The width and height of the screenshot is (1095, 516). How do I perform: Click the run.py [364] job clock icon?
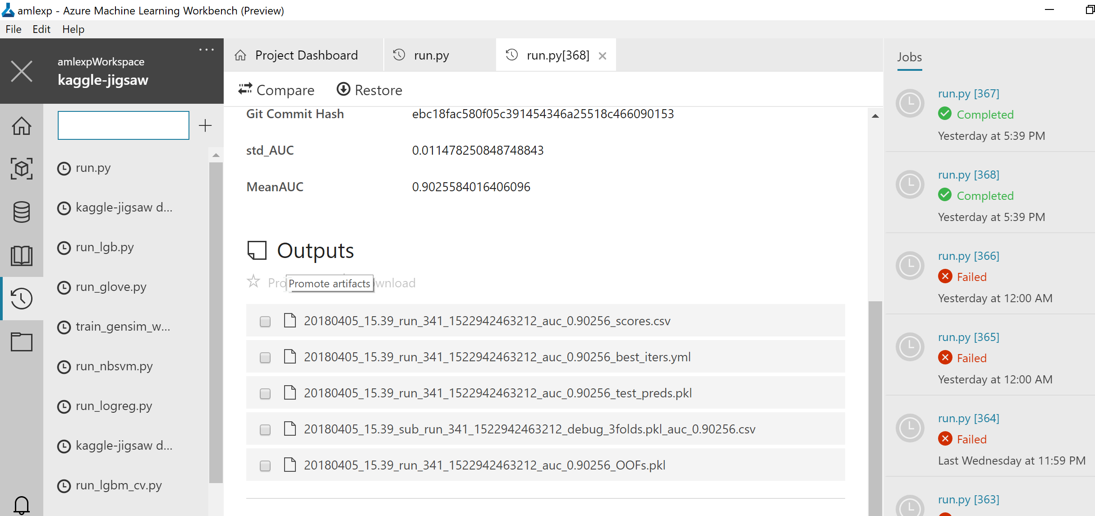click(x=910, y=428)
